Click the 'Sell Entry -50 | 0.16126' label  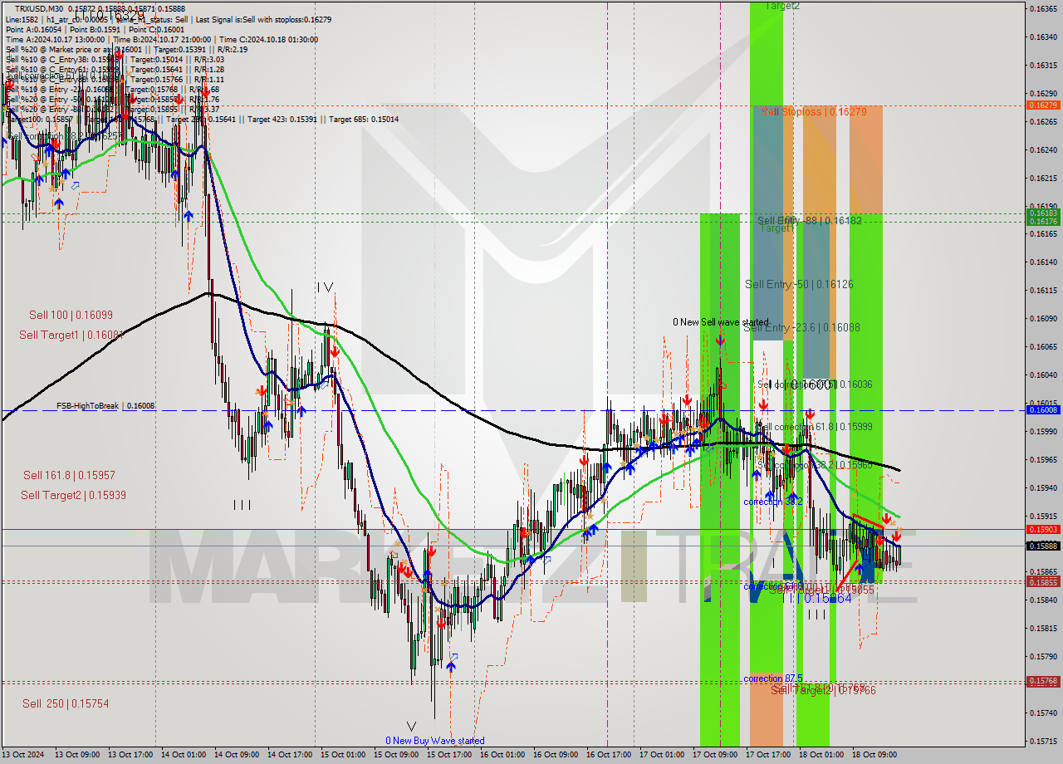799,284
